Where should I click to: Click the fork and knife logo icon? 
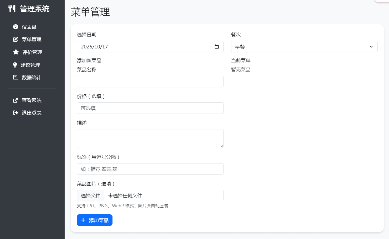point(12,9)
